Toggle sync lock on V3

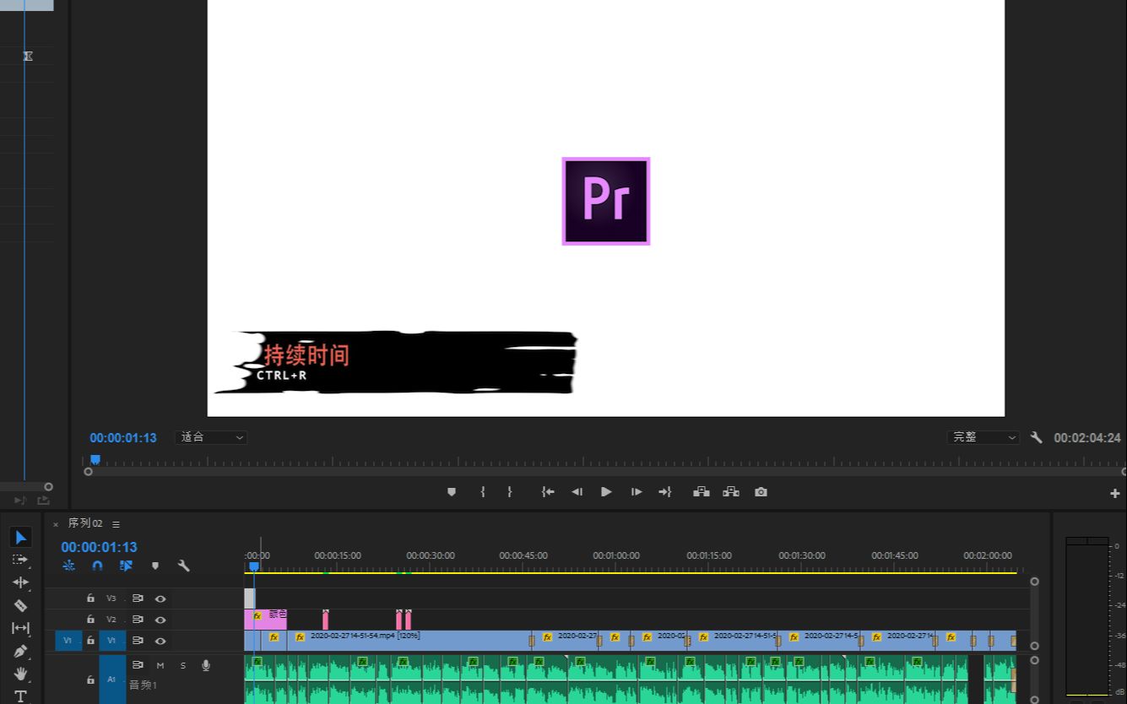138,598
